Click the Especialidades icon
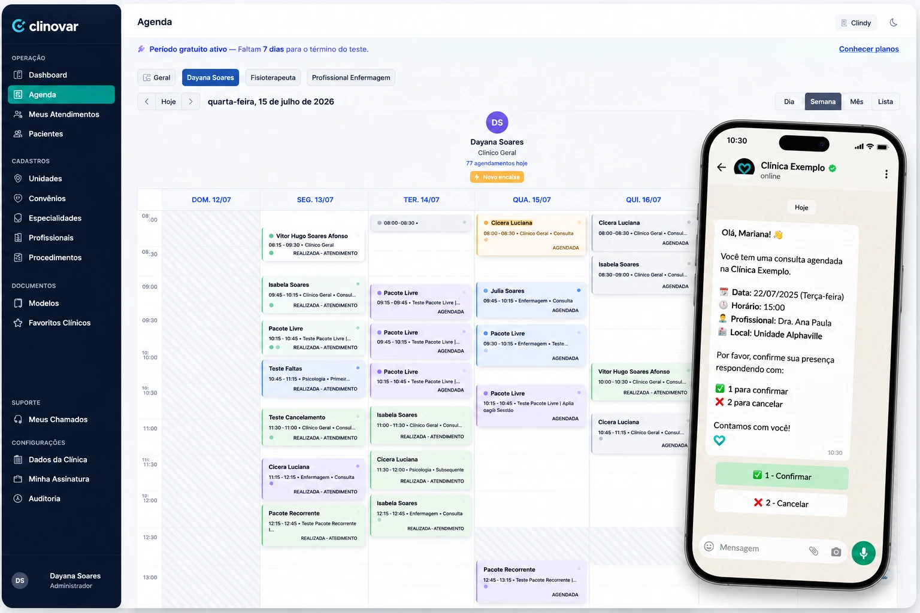Screen dimensions: 920x613 [18, 218]
